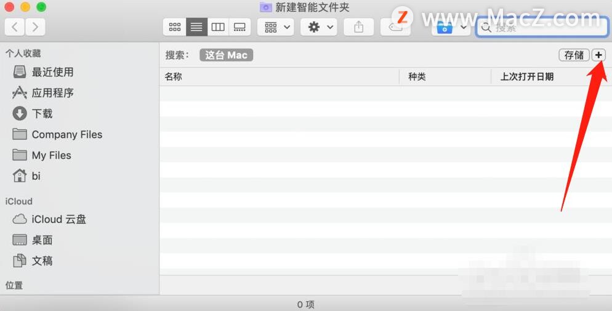612x311 pixels.
Task: Click the 存储 save button
Action: [x=574, y=55]
